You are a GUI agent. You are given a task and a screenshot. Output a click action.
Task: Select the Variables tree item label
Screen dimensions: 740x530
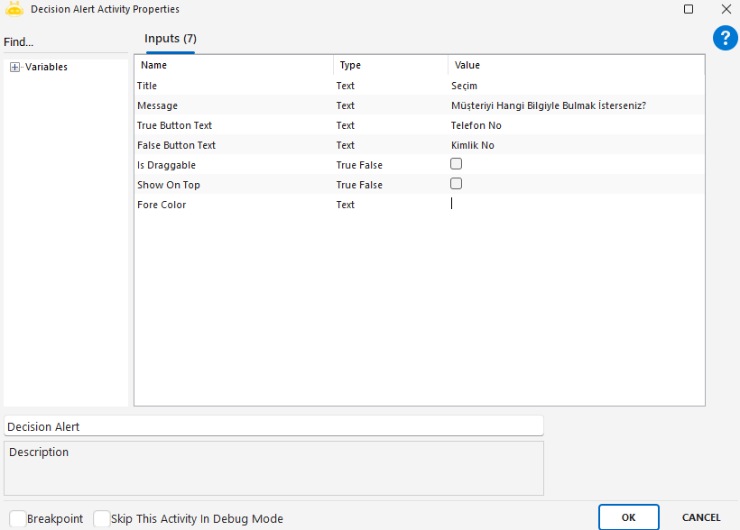46,67
